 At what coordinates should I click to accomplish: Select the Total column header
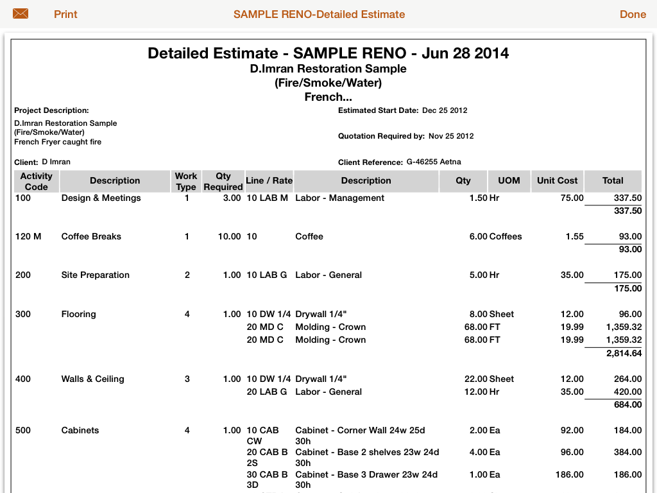tap(612, 181)
